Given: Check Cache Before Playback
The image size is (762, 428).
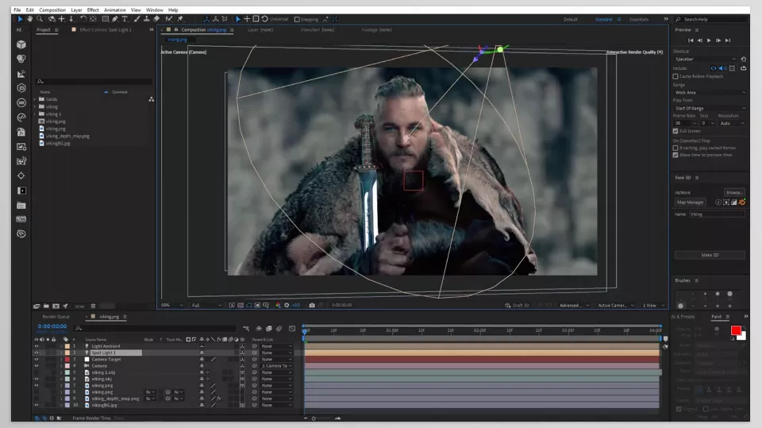Looking at the screenshot, I should click(x=675, y=76).
